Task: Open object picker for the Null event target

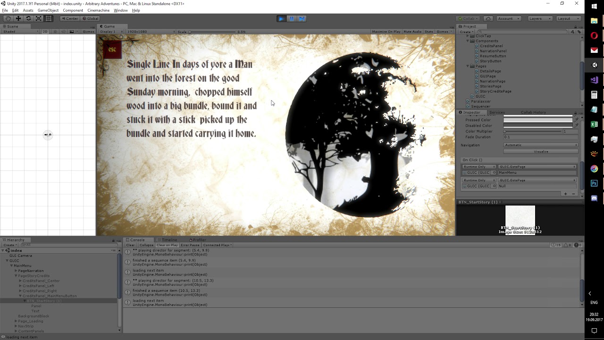Action: coord(494,186)
